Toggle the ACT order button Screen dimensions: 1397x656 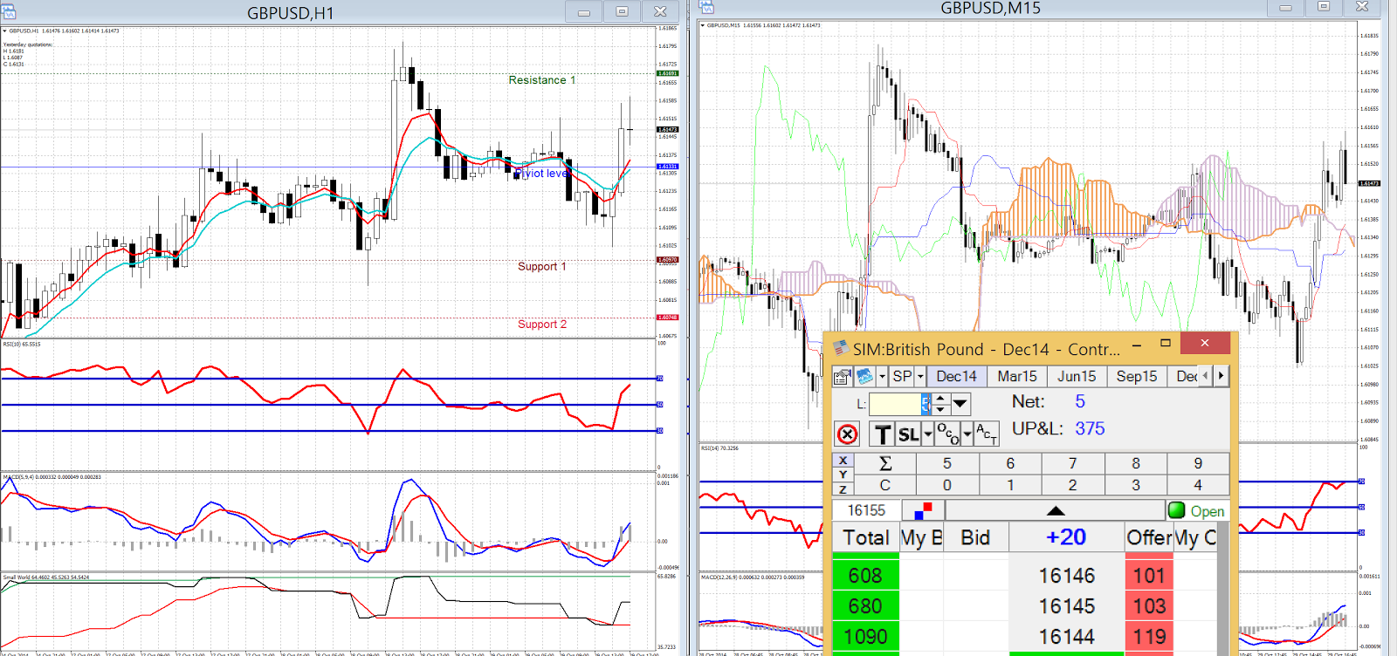click(x=986, y=434)
